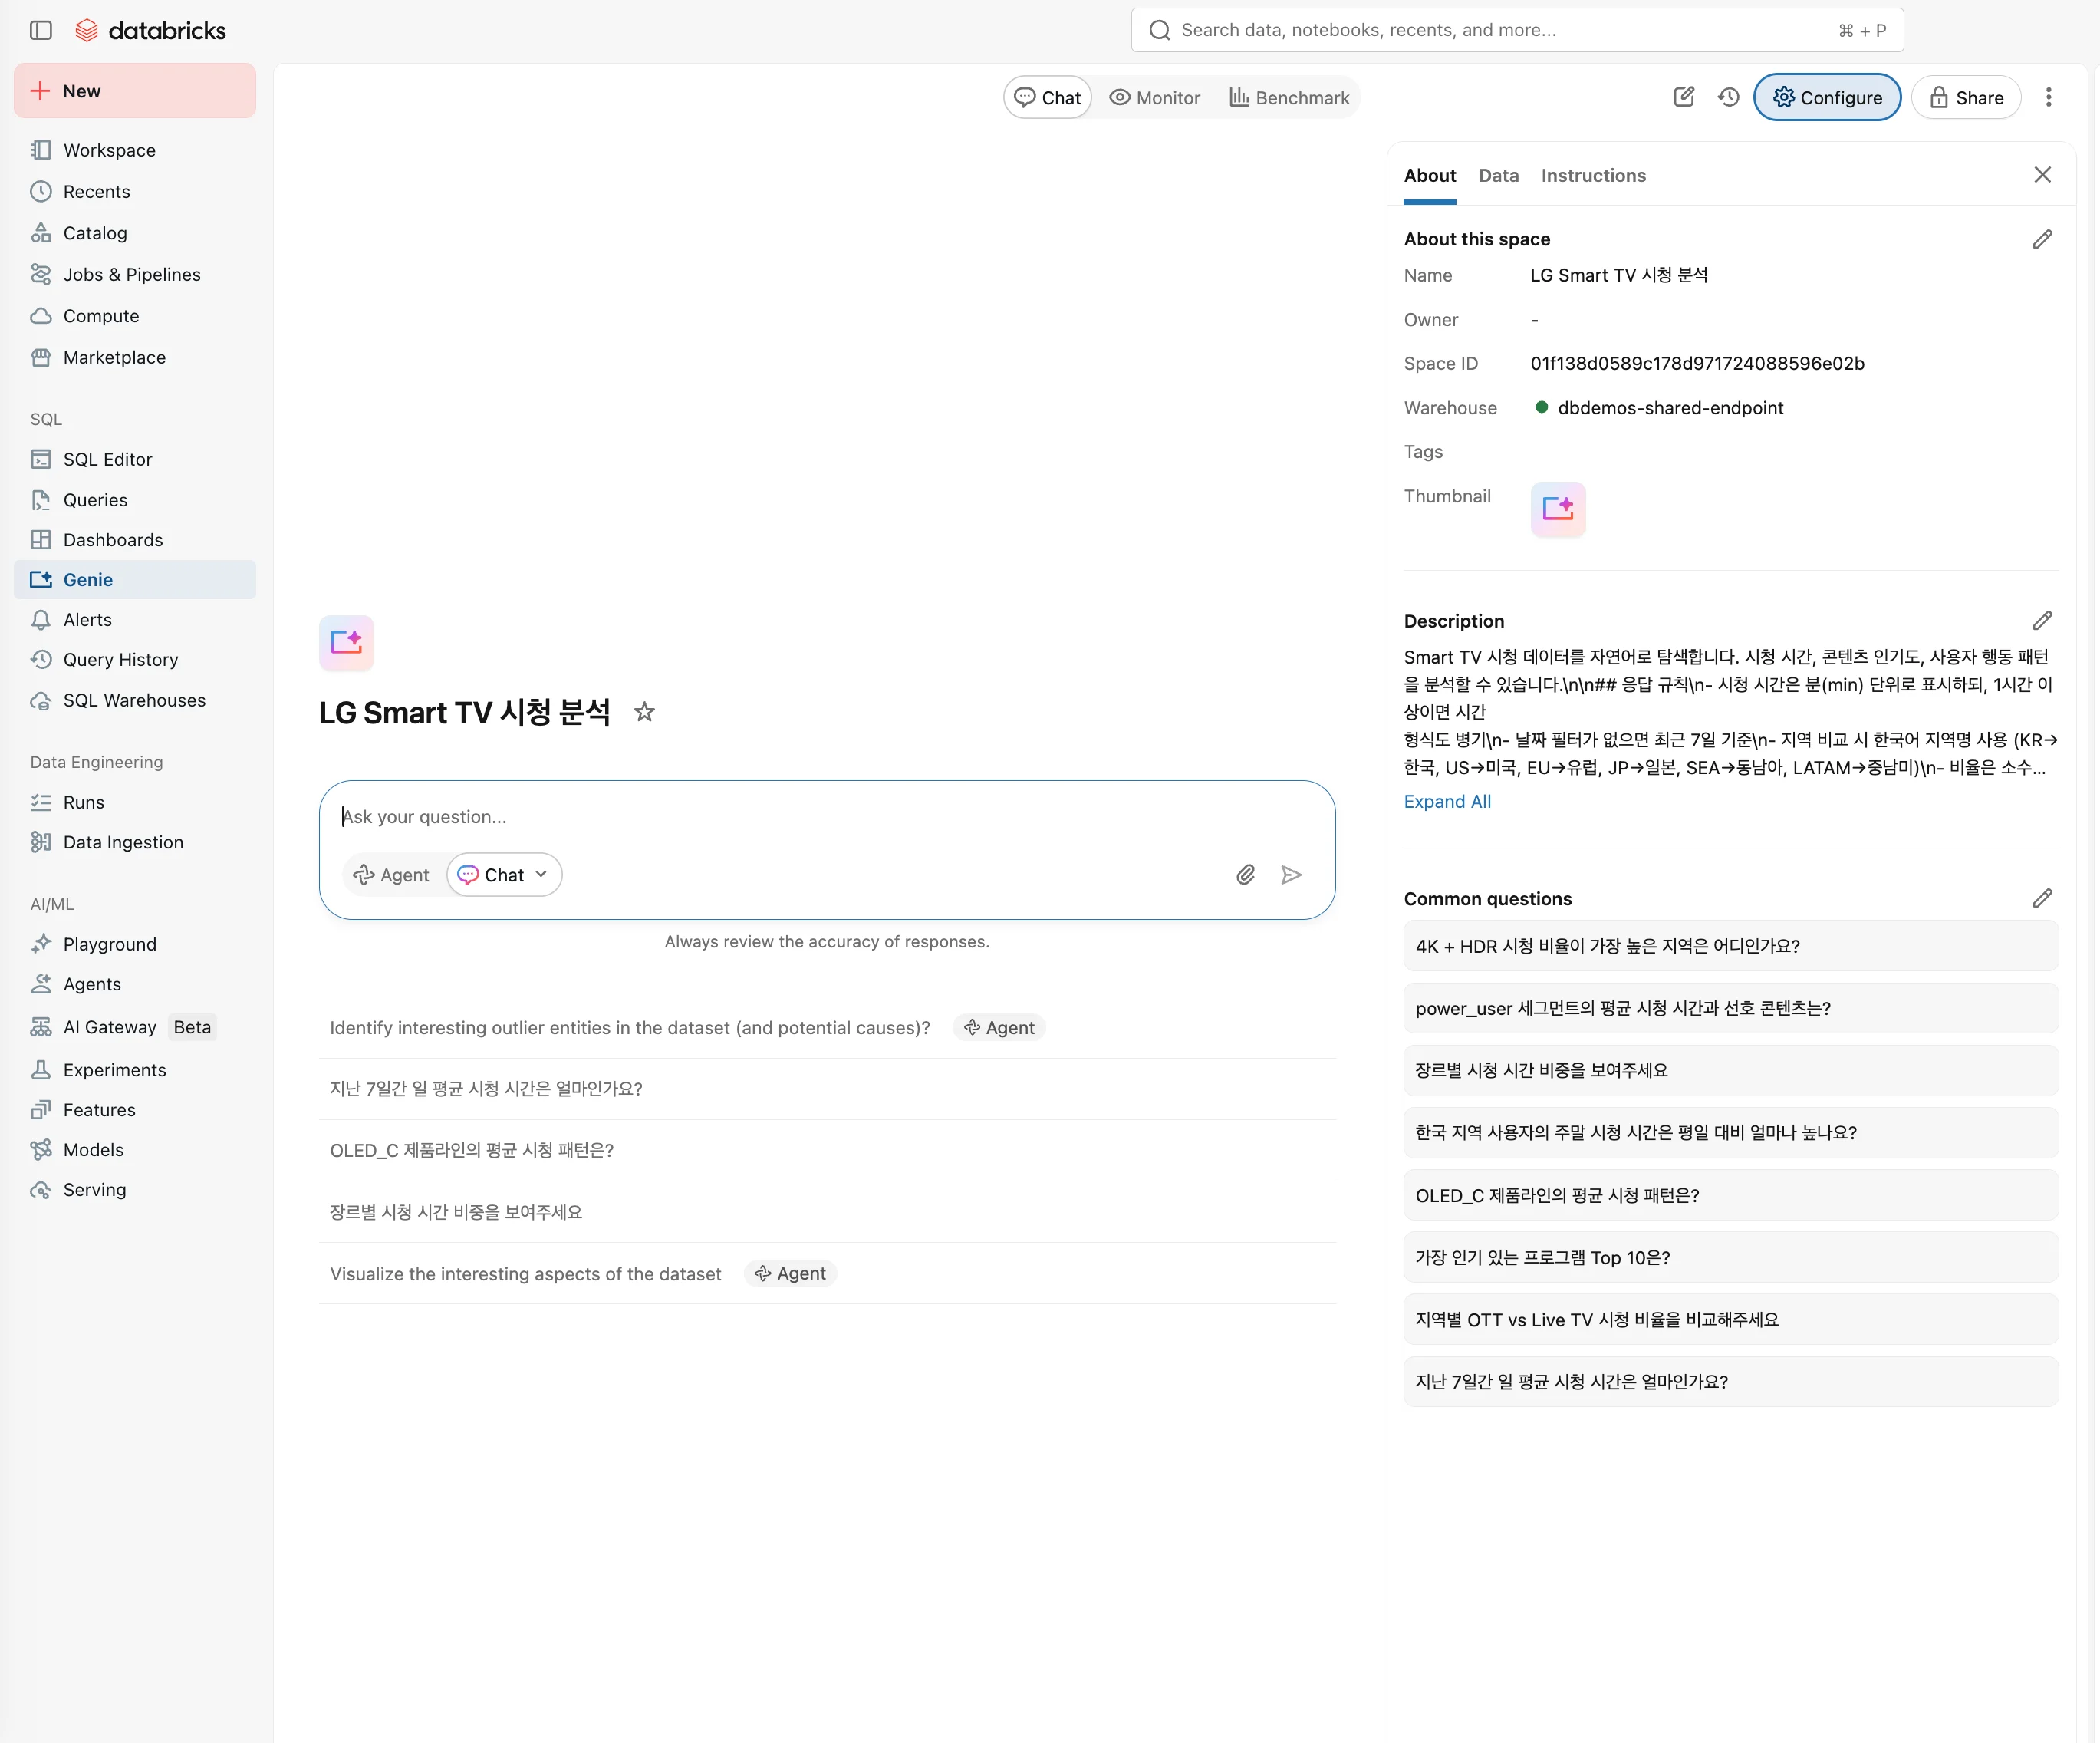Favorite the space with the star icon

(645, 712)
